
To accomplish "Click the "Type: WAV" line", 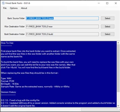I will pos(6,78).
